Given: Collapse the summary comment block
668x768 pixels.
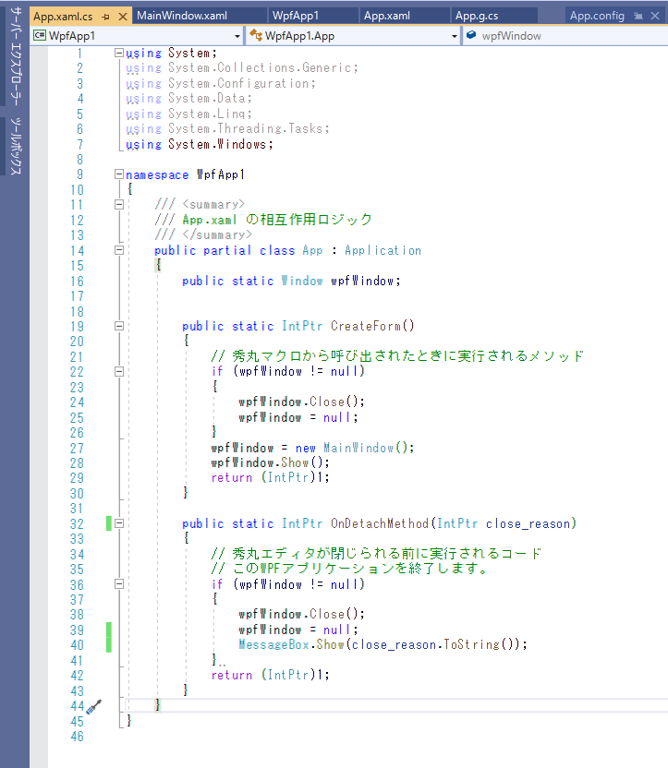Looking at the screenshot, I should [x=118, y=205].
